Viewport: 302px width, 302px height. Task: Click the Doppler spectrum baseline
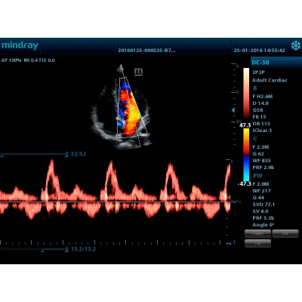(115, 202)
